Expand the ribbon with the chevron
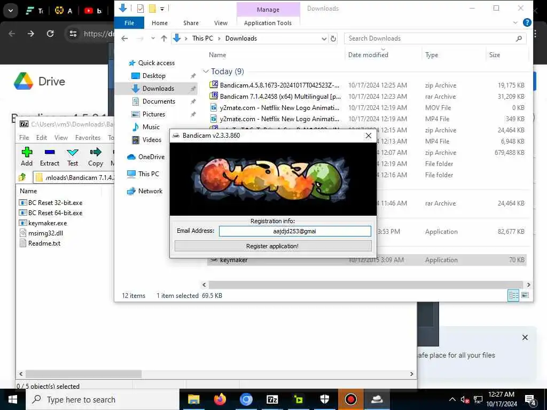This screenshot has height=410, width=547. click(x=515, y=22)
